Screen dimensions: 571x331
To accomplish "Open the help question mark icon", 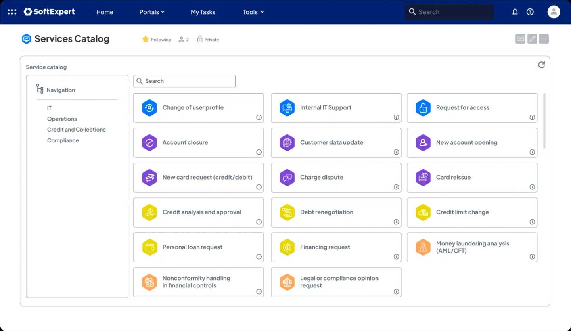I will coord(530,12).
